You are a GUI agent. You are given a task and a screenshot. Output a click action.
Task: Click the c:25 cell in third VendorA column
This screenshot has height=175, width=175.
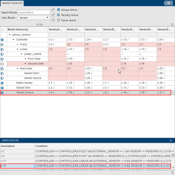coord(93,69)
